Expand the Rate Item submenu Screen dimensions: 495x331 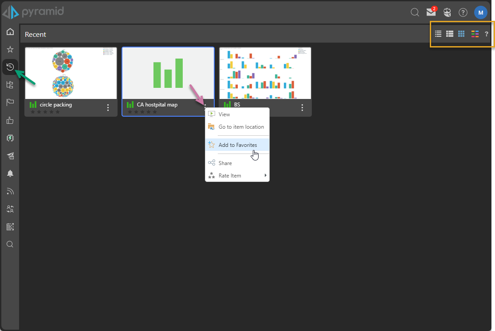[237, 176]
